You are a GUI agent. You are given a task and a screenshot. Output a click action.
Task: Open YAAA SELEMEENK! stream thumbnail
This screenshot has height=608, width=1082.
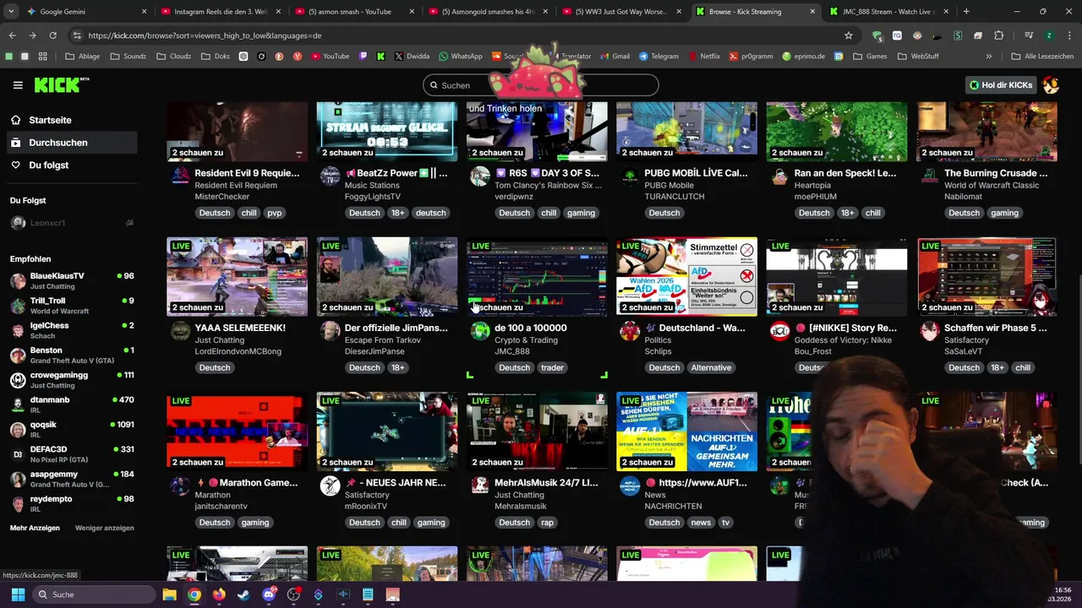237,277
